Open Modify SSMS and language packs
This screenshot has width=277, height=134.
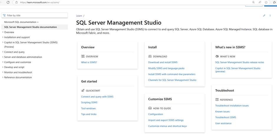[x=166, y=68]
